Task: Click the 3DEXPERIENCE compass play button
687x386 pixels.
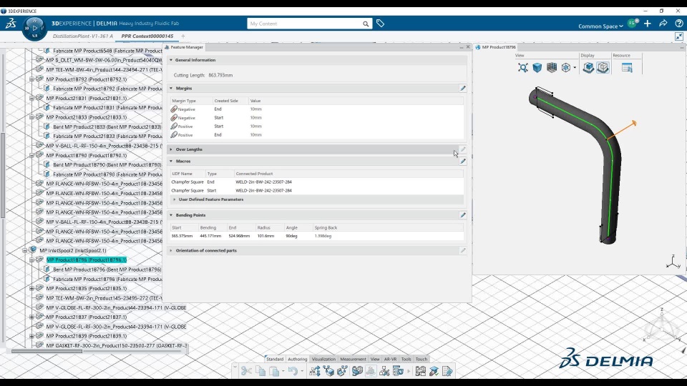Action: (x=34, y=28)
